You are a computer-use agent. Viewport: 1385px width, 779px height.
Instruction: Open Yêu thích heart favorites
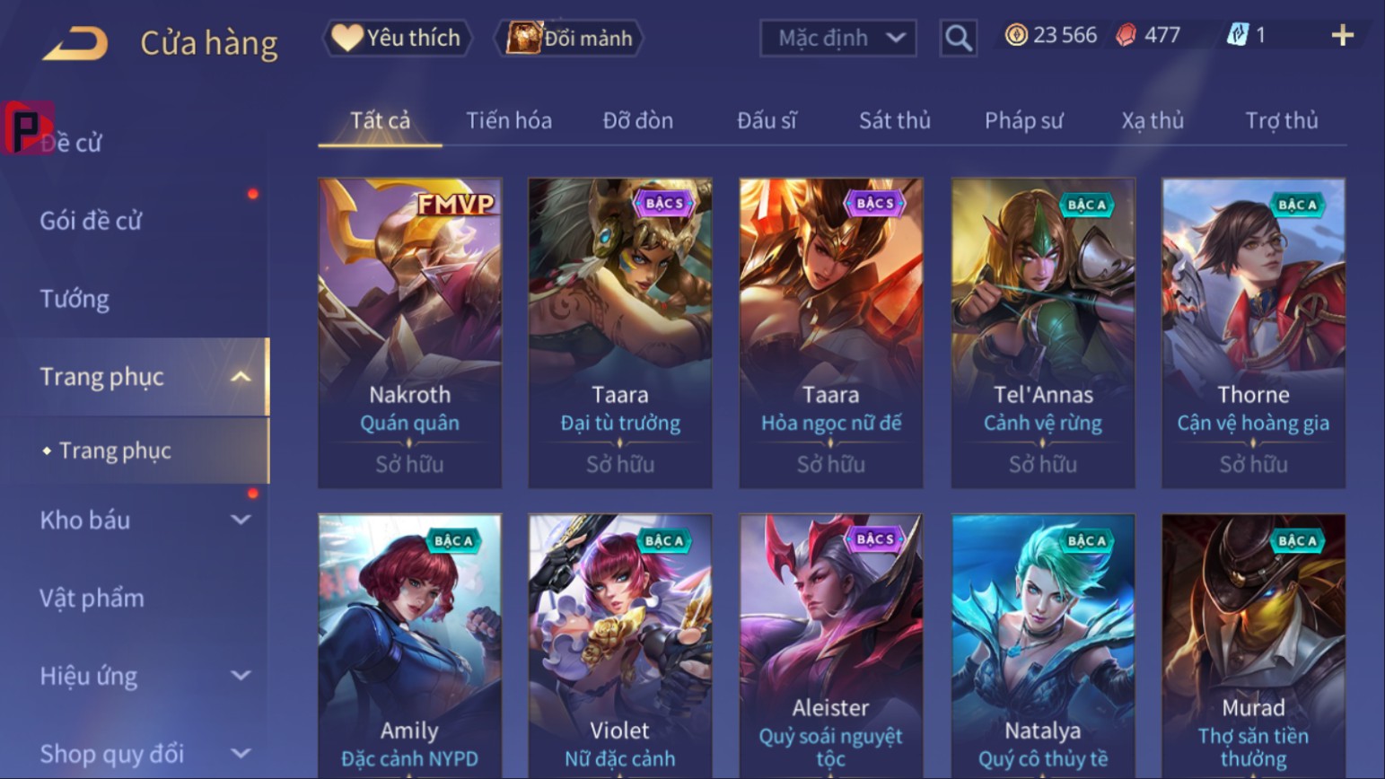point(397,38)
